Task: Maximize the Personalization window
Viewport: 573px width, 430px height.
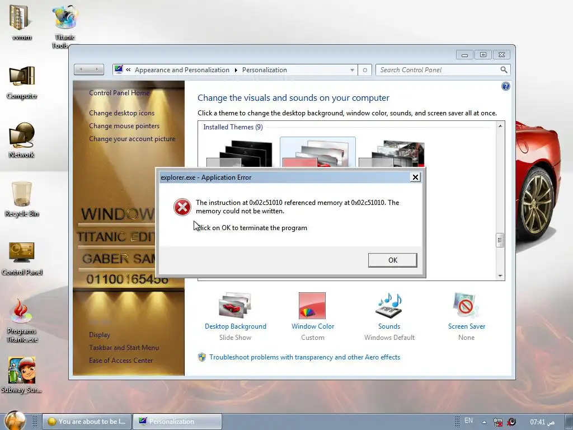Action: [x=483, y=55]
